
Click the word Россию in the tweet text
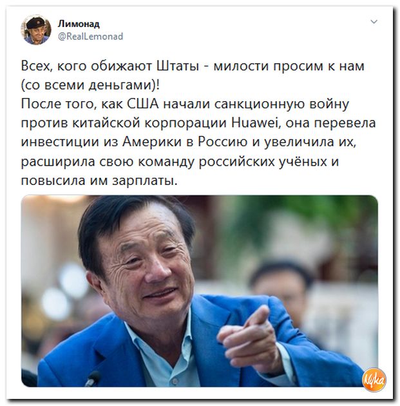223,142
